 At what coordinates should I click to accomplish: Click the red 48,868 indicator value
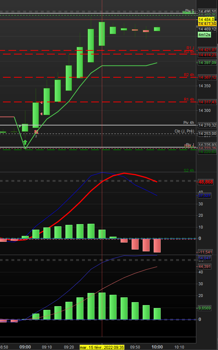(206, 182)
